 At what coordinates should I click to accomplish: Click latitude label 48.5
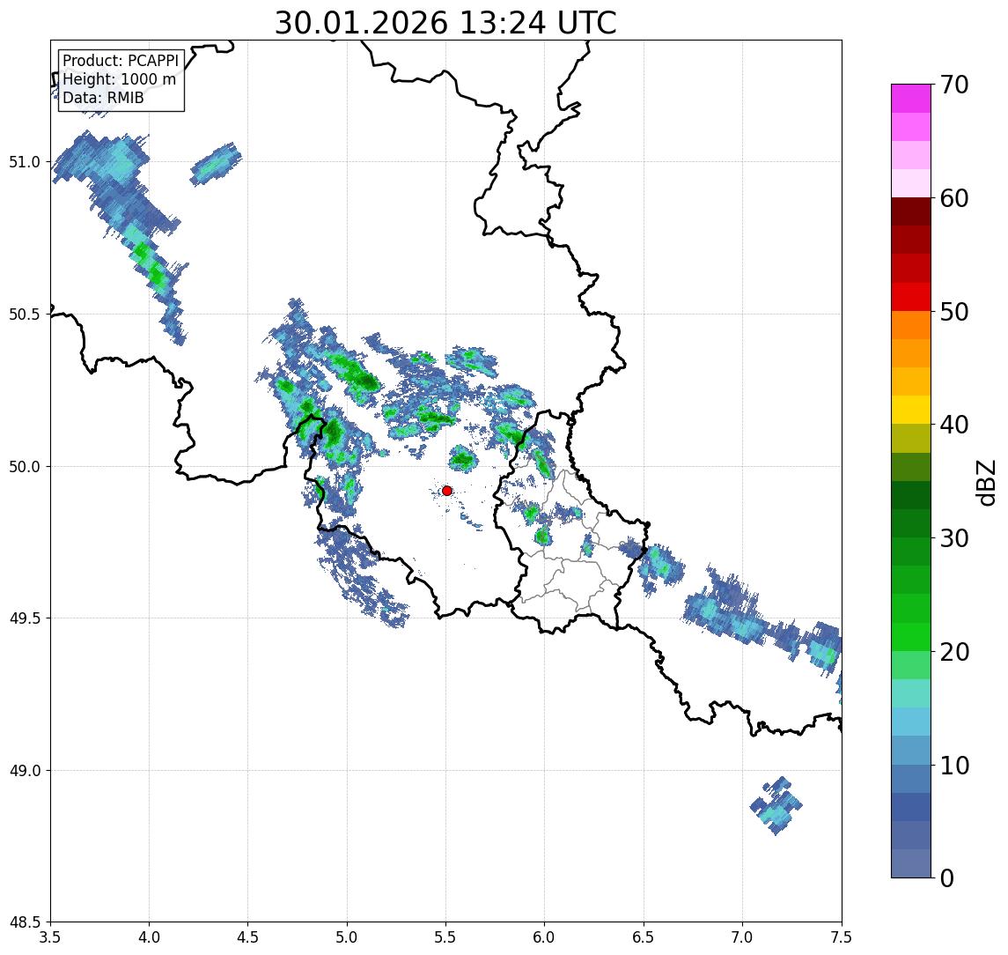tap(24, 922)
